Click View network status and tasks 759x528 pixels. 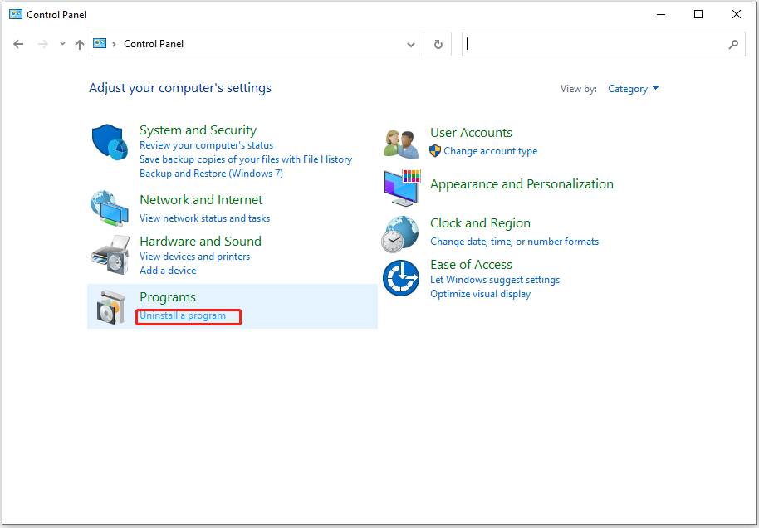coord(205,218)
